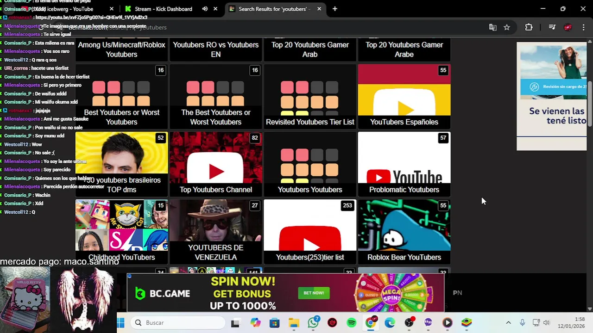Open the Windows Start menu
Image resolution: width=593 pixels, height=333 pixels.
click(121, 323)
